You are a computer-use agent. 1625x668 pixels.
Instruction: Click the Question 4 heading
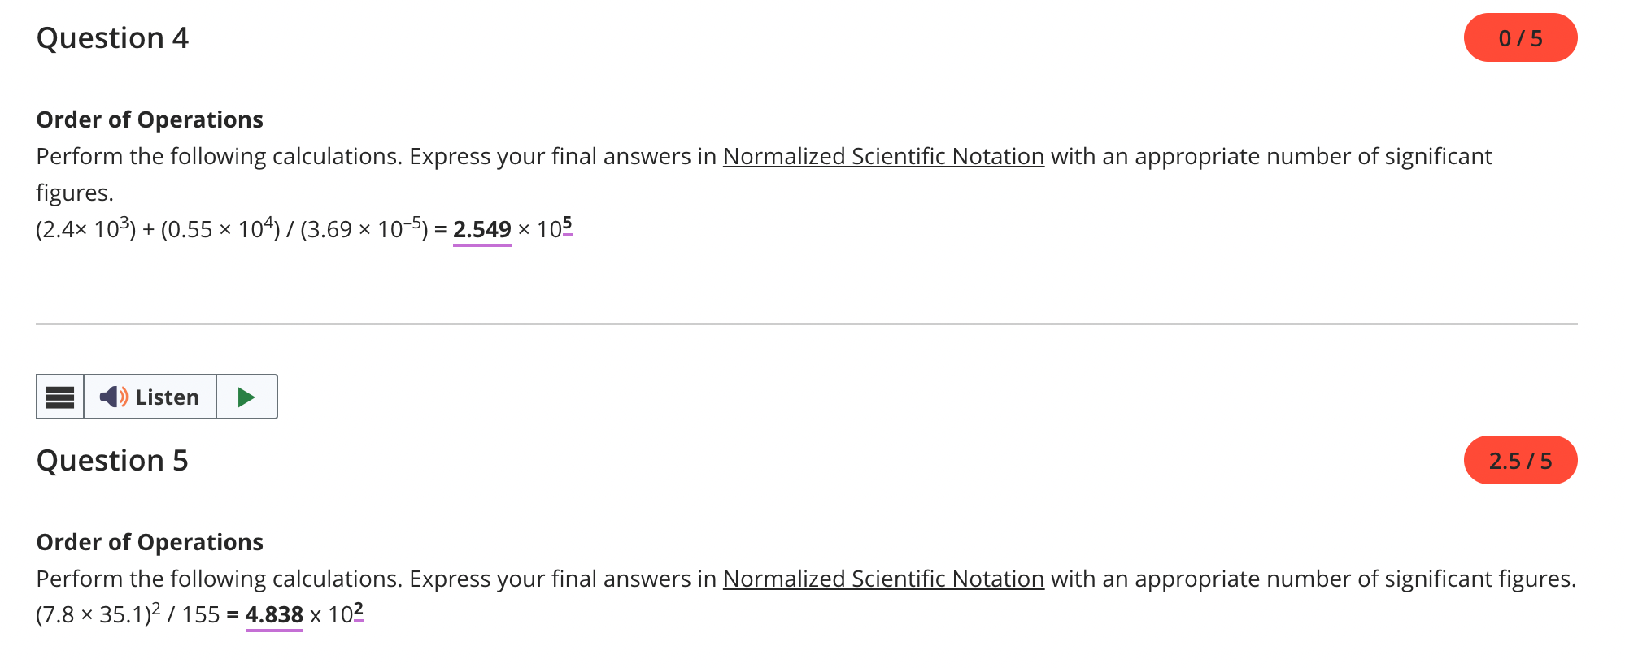point(112,37)
